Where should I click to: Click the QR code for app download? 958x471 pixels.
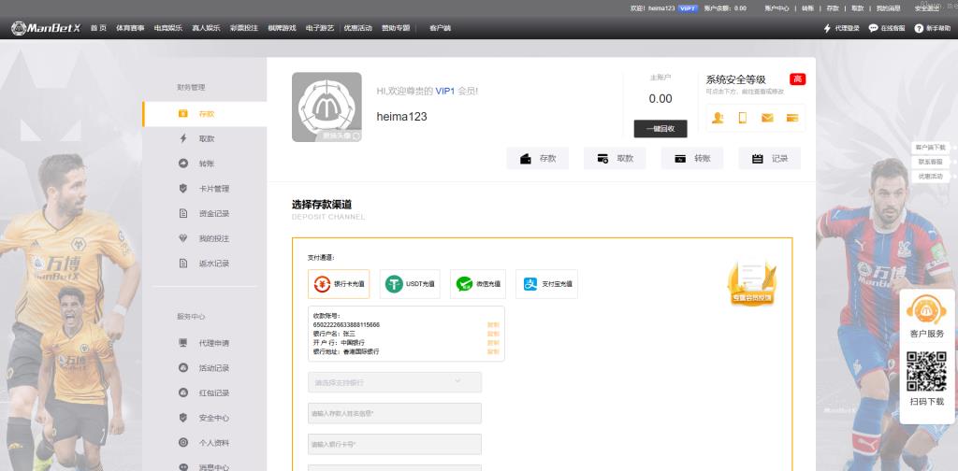(926, 371)
